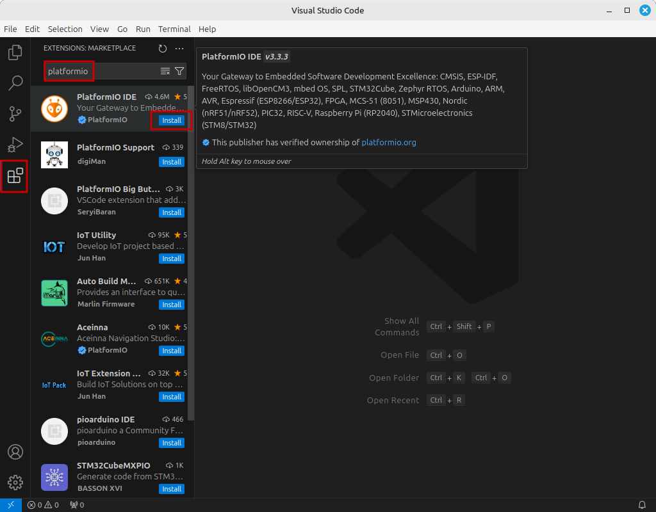Click the extensions list vertical scrollbar
The width and height of the screenshot is (656, 512).
(191, 253)
